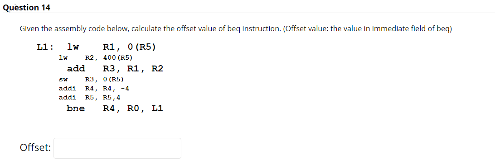Click the "addi R4, R4, -4" instruction
The image size is (495, 165).
94,89
